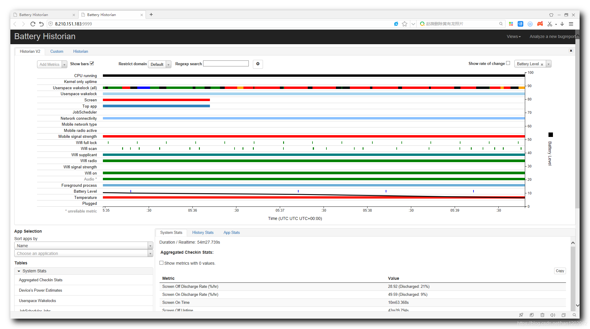Screen dimensions: 590x329
Task: Open the System Stats tab
Action: coord(171,233)
